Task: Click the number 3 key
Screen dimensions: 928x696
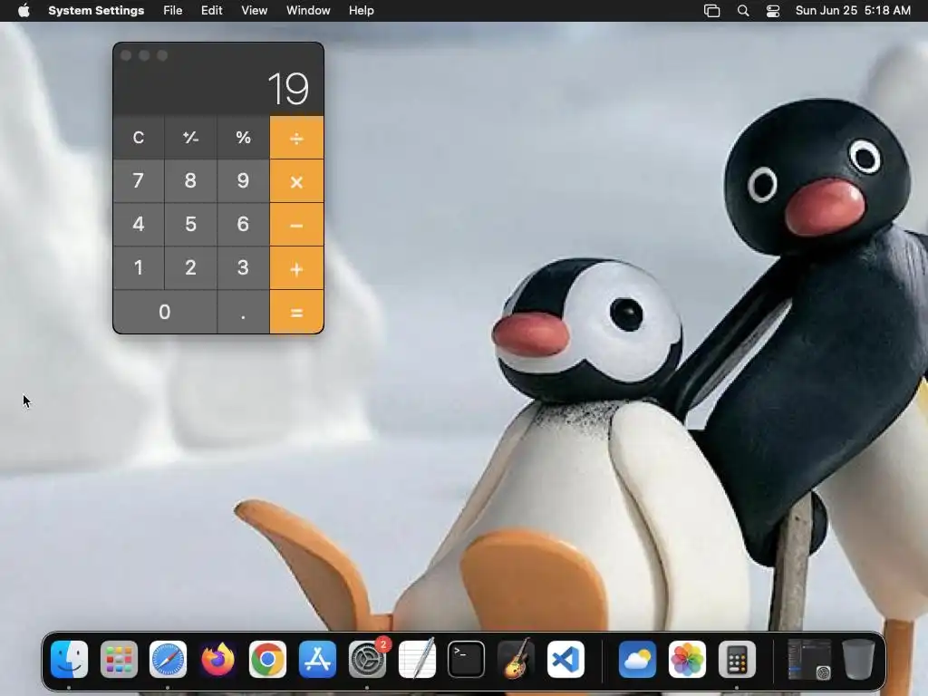Action: pos(243,267)
